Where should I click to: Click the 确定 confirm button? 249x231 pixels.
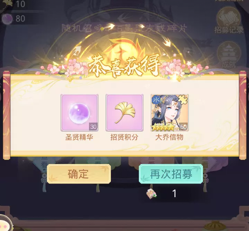tap(79, 174)
